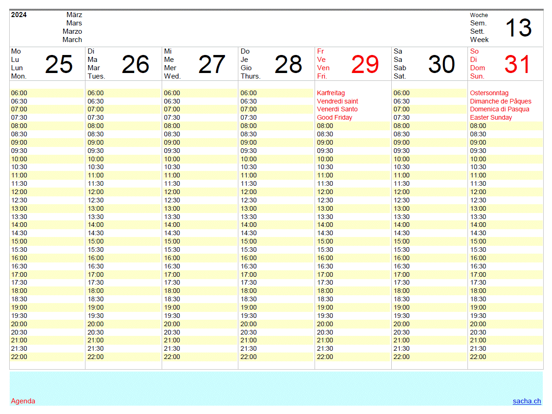Image resolution: width=552 pixels, height=414 pixels.
Task: Click day number 25 for Monday
Action: [59, 64]
